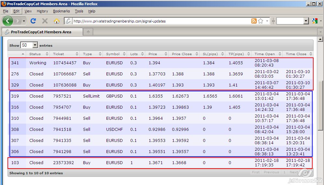The image size is (324, 185).
Task: Click the 1.4055 TP value
Action: 236,63
